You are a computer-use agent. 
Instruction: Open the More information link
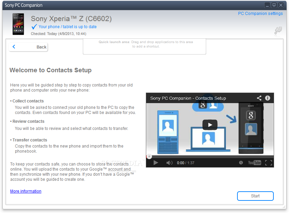click(26, 191)
